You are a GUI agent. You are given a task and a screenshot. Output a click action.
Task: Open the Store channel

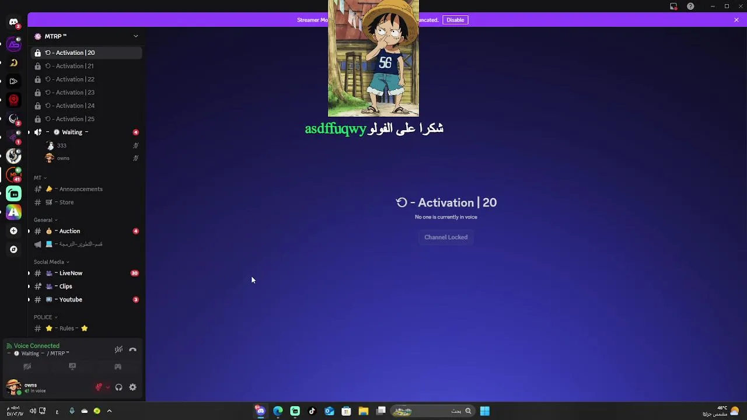click(x=86, y=202)
